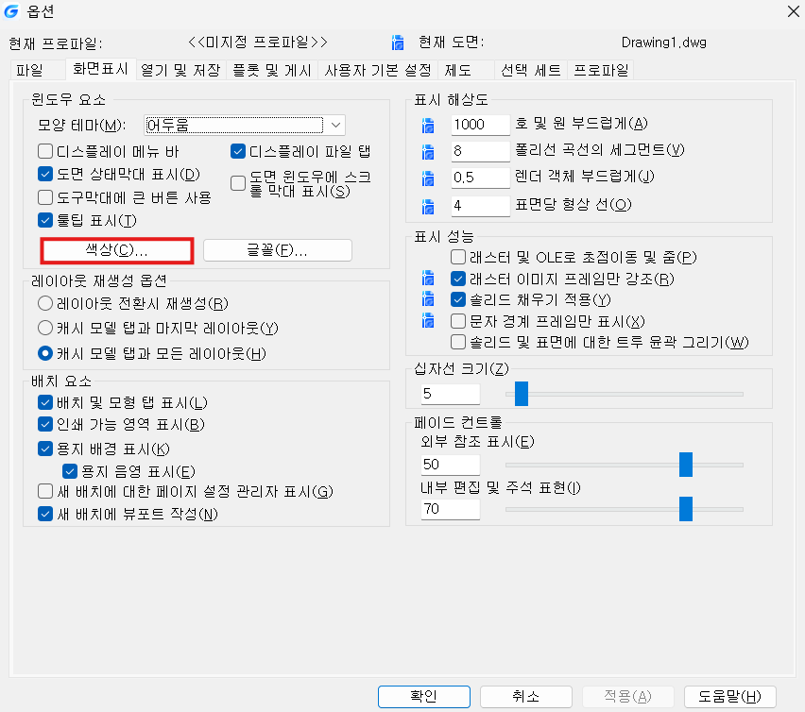805x712 pixels.
Task: Click the drawing icon beside 문자 경계 프레임만 표시
Action: [x=428, y=321]
